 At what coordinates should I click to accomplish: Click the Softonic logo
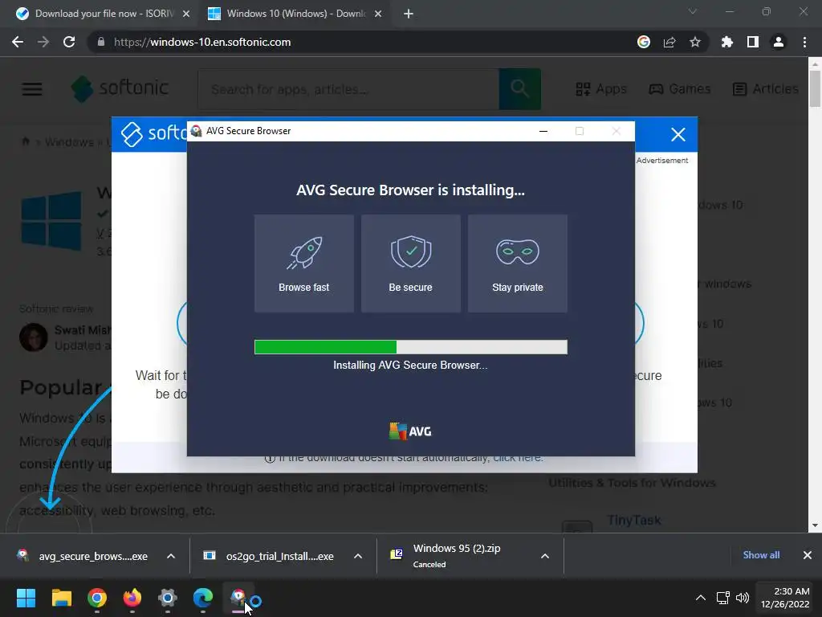(x=120, y=88)
